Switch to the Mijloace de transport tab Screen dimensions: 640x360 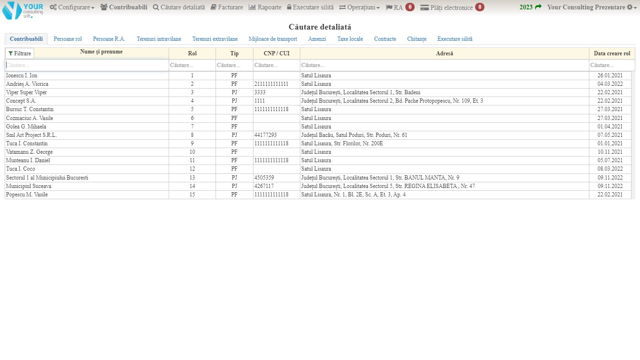(x=273, y=39)
